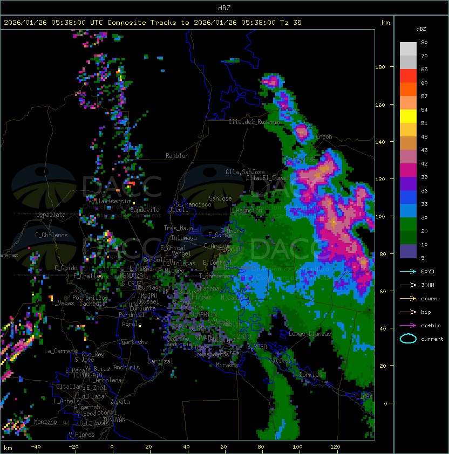Click the 'km' label at bottom left
The height and width of the screenshot is (454, 449).
pos(8,448)
